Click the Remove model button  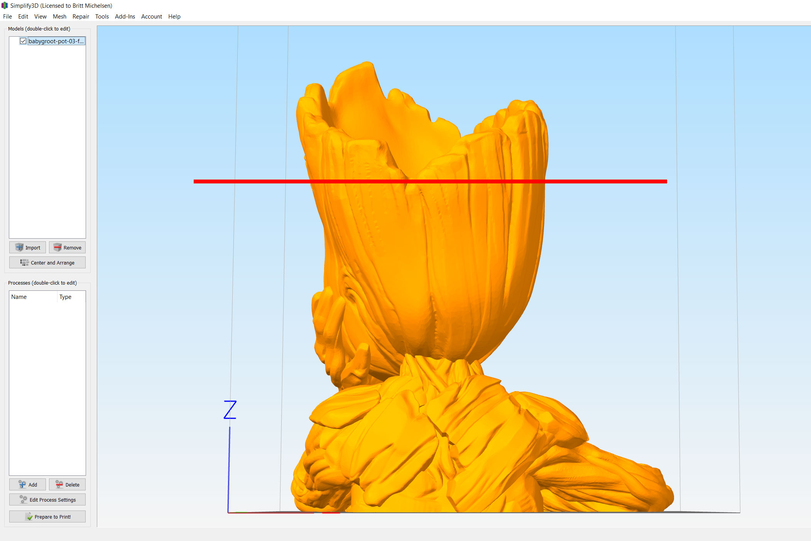click(x=67, y=248)
